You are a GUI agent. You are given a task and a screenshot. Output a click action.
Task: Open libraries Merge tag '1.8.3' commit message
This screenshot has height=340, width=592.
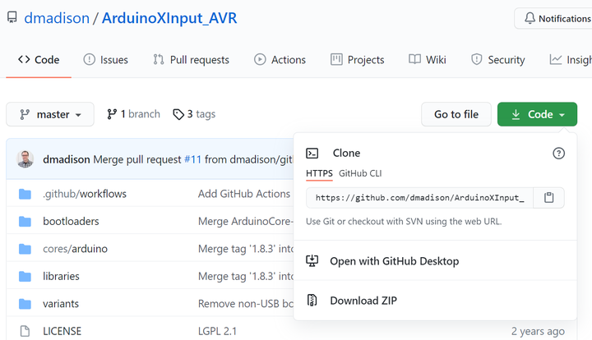(x=245, y=276)
